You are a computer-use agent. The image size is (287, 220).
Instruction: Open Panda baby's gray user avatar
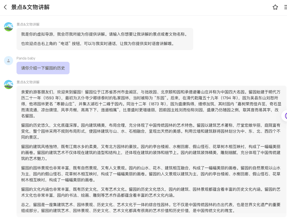[x=9, y=61]
